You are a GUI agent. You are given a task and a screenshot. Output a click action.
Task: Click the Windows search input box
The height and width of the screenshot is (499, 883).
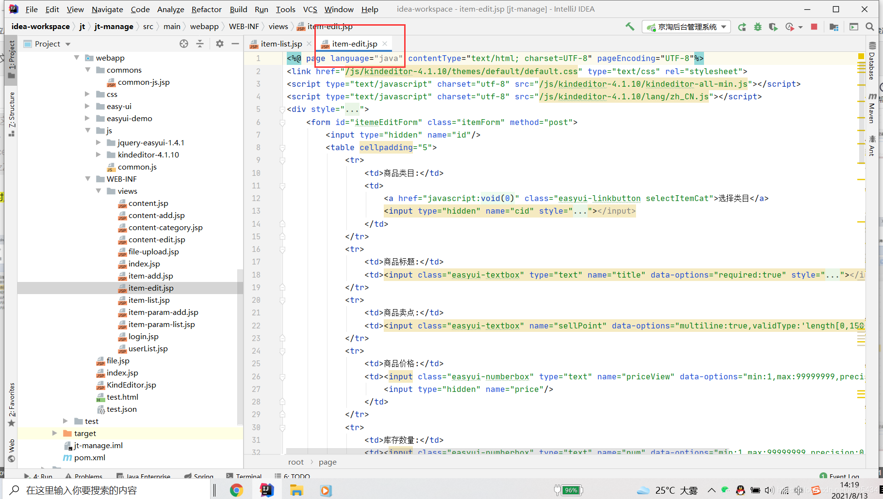tap(108, 490)
